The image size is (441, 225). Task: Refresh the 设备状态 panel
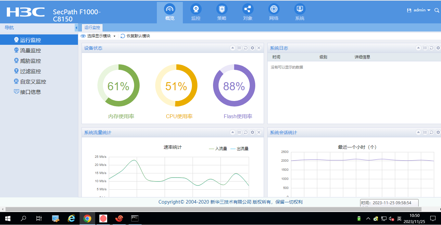tap(246, 48)
